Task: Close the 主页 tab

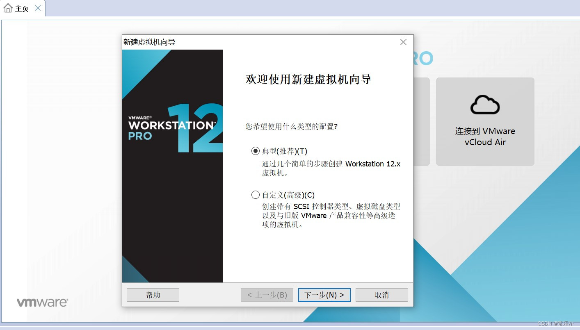Action: [x=38, y=8]
